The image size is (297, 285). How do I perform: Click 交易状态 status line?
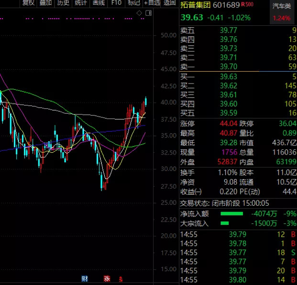click(x=224, y=203)
